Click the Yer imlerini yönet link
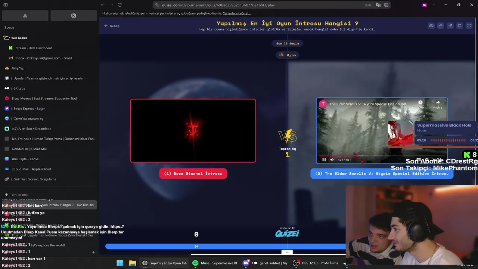Viewport: 478px width, 269px height. click(237, 13)
